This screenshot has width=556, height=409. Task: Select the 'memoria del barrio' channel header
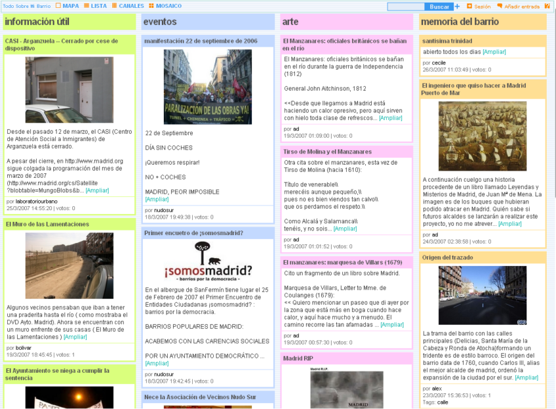460,22
